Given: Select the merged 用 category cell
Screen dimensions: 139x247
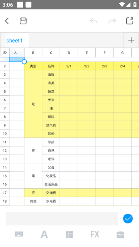Looking at the screenshot, I should [x=33, y=176].
